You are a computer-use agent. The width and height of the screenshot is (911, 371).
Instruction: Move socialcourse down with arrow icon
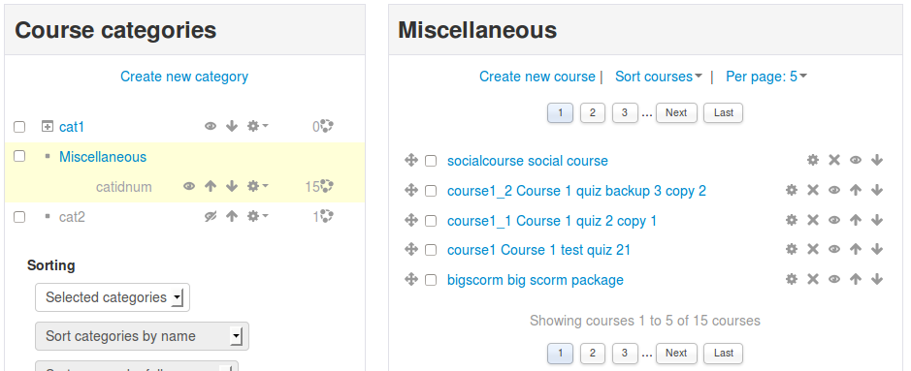pos(877,161)
